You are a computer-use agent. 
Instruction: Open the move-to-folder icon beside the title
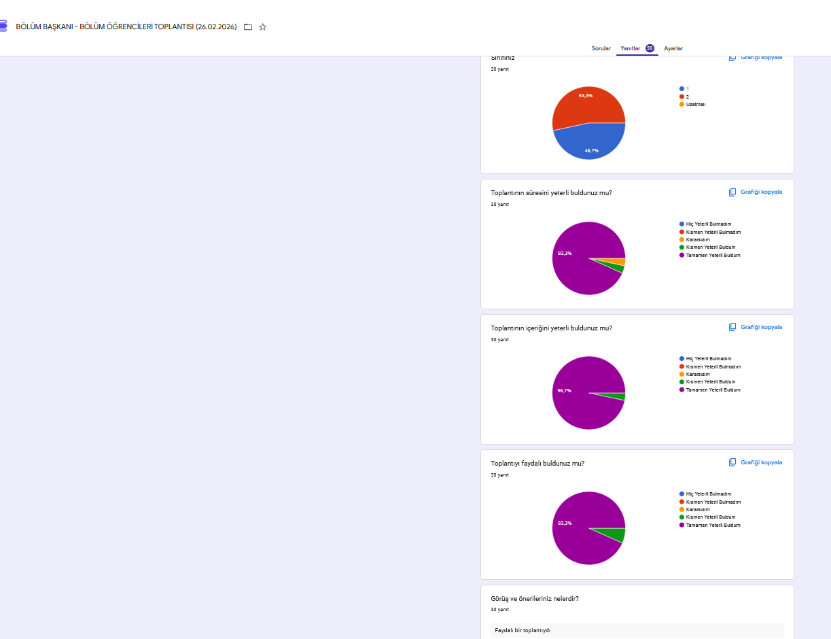click(248, 27)
